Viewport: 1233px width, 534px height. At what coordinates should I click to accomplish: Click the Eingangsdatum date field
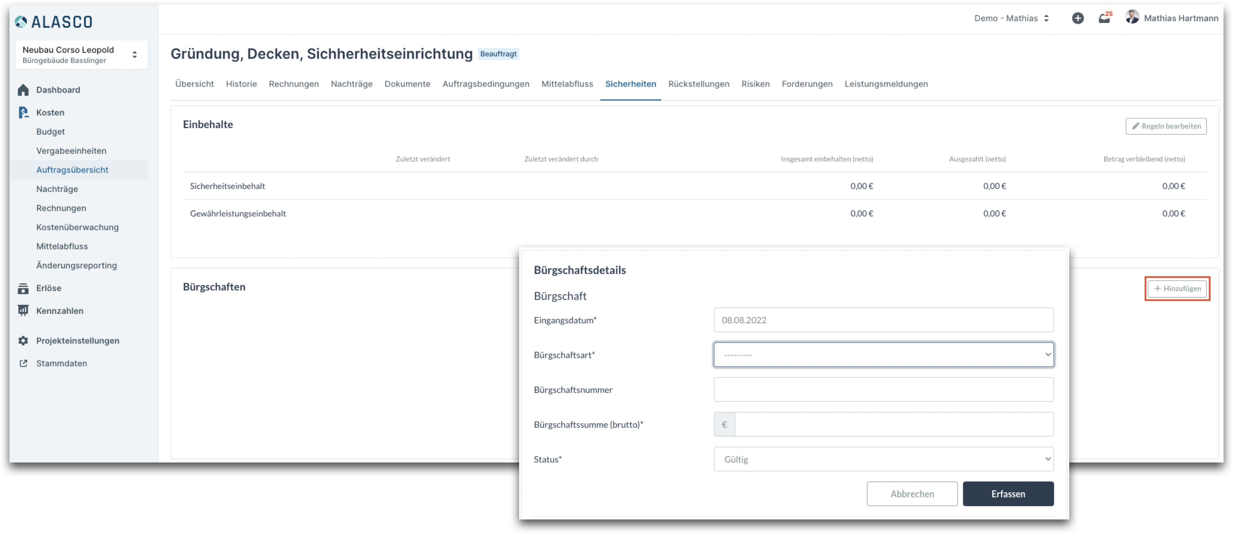tap(883, 320)
